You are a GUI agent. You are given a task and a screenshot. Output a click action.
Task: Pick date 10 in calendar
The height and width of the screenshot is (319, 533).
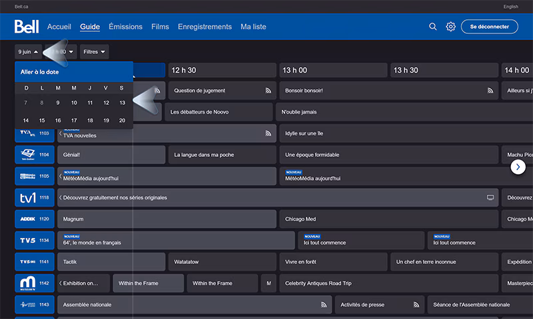(74, 103)
